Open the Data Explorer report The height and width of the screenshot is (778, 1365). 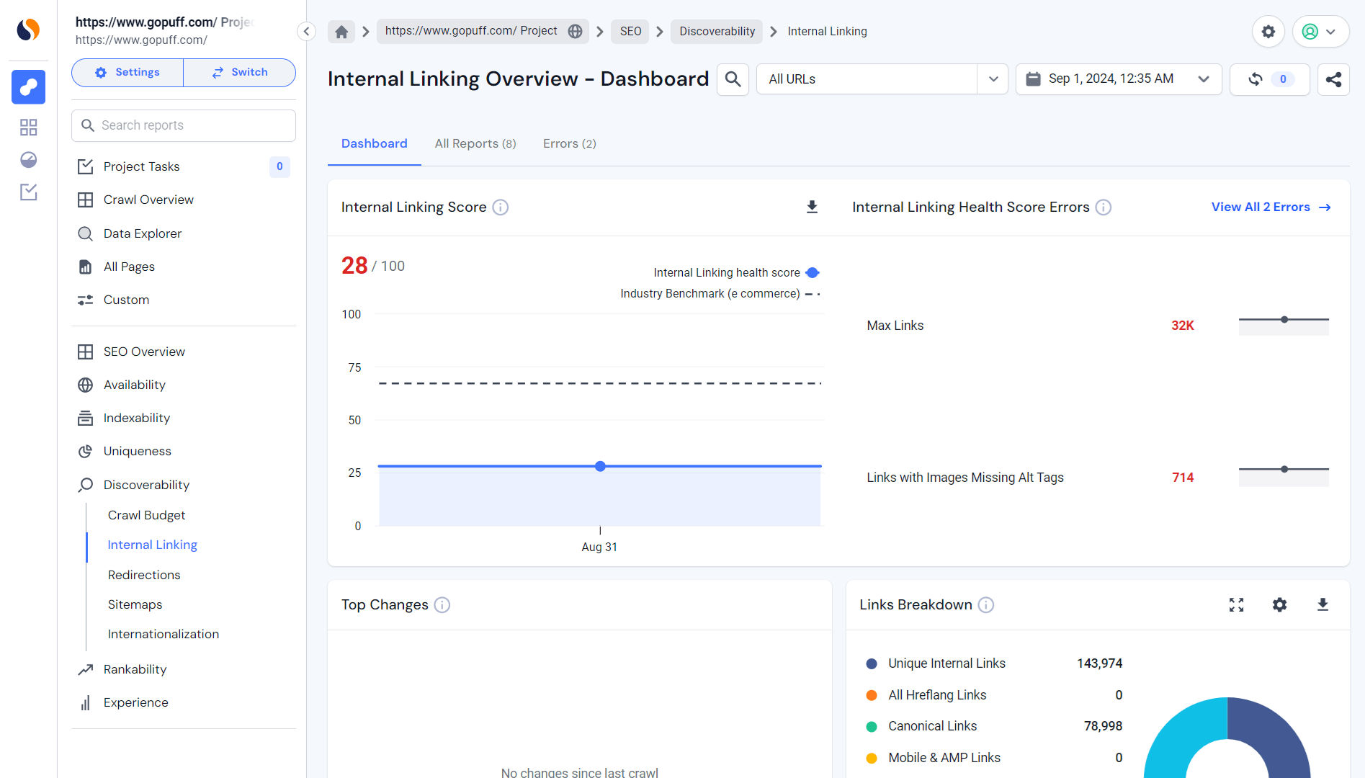point(143,233)
